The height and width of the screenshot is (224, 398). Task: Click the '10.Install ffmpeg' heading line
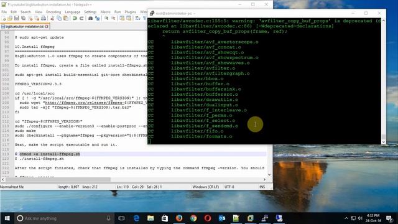coord(35,47)
